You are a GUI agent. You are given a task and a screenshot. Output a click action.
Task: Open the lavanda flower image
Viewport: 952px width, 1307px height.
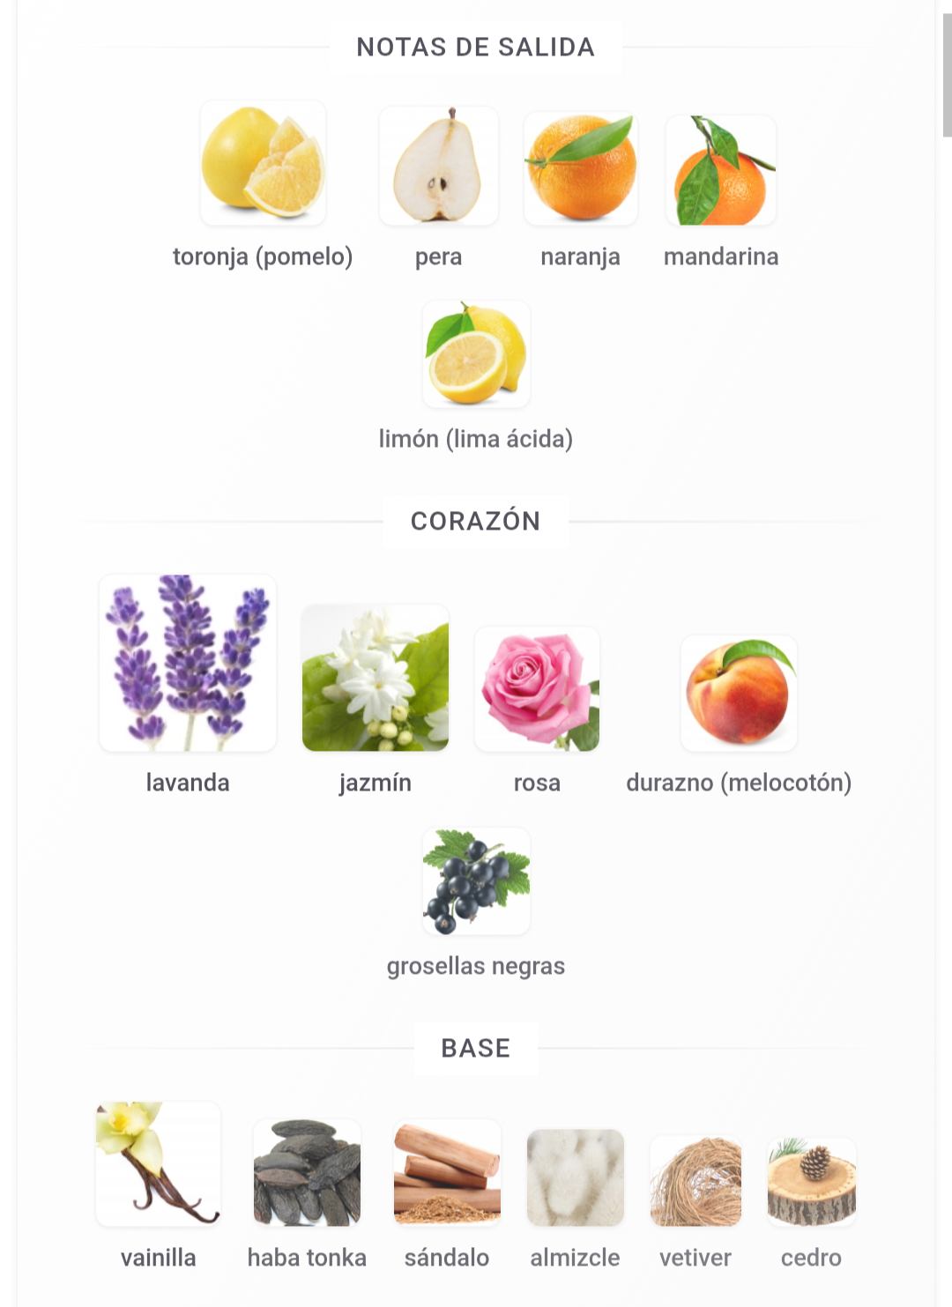[188, 664]
